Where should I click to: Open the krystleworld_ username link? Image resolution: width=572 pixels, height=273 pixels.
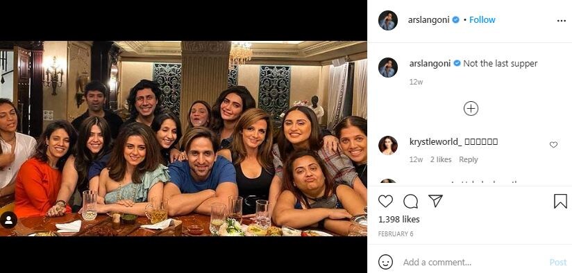click(435, 141)
